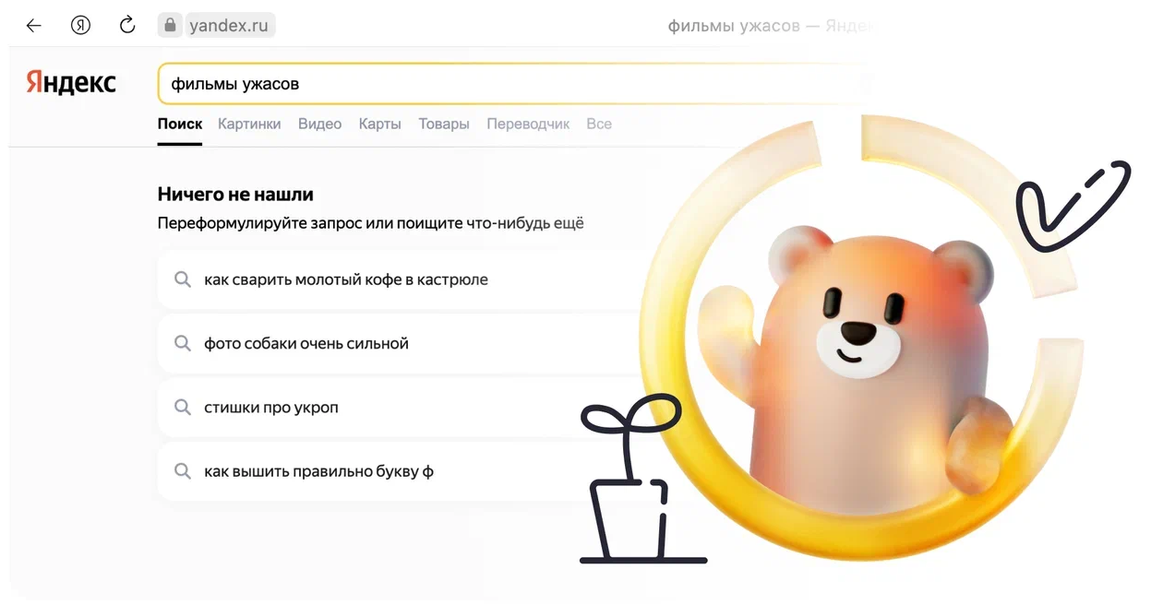The height and width of the screenshot is (605, 1175).
Task: Switch to the Картинки tab
Action: (x=249, y=124)
